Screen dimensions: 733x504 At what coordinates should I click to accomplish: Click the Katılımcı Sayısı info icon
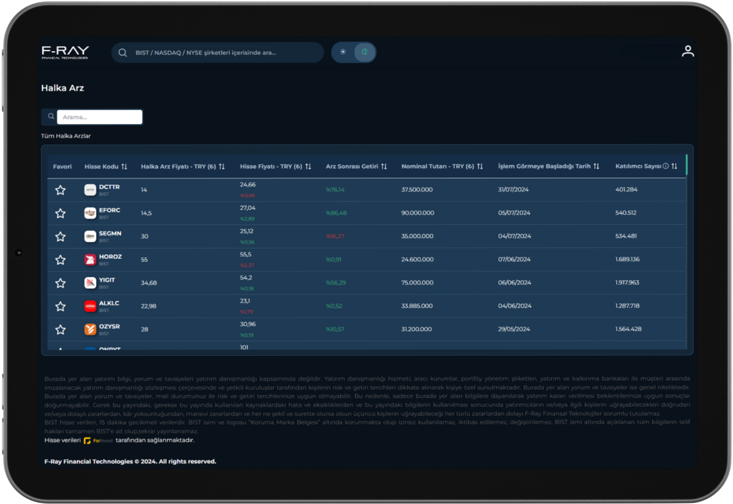tap(665, 166)
